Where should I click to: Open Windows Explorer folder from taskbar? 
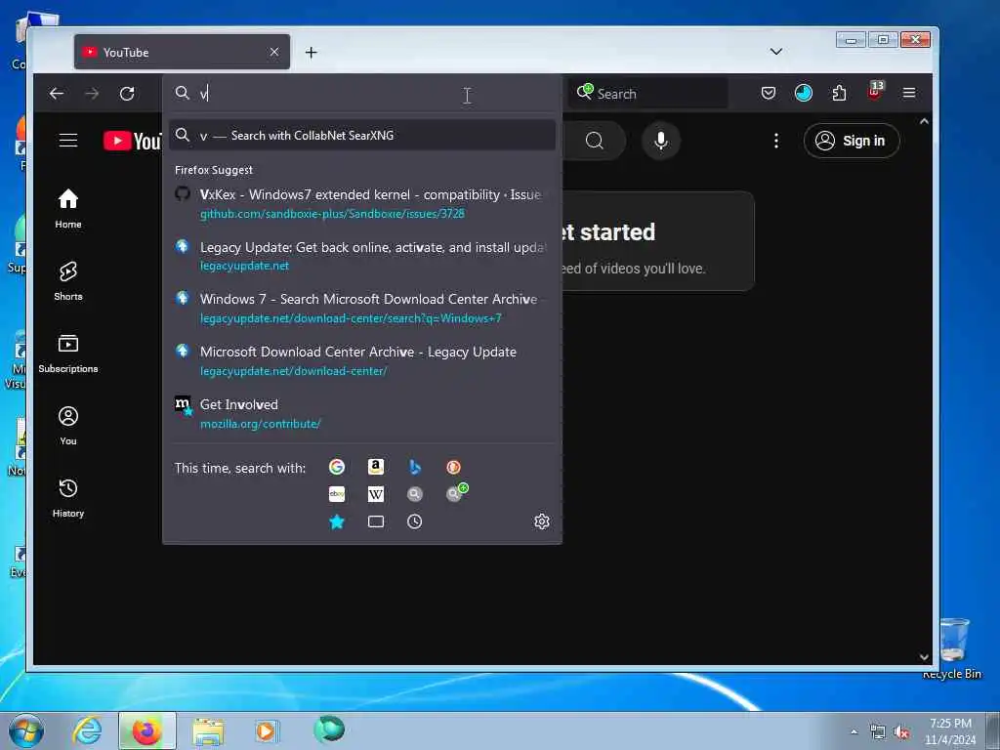click(x=208, y=730)
